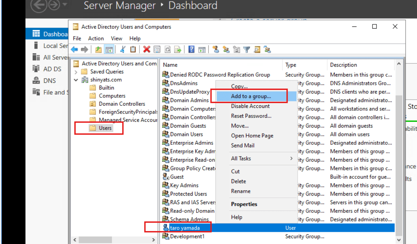
Task: Click the scissors Cut icon in toolbar
Action: (123, 49)
